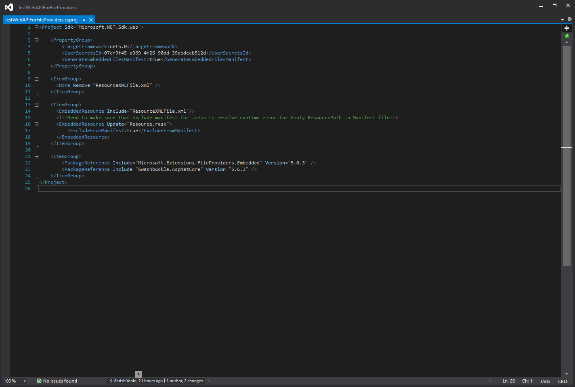Screen dimensions: 575x387
Task: Open the tab switcher dropdown arrow
Action: (562, 19)
